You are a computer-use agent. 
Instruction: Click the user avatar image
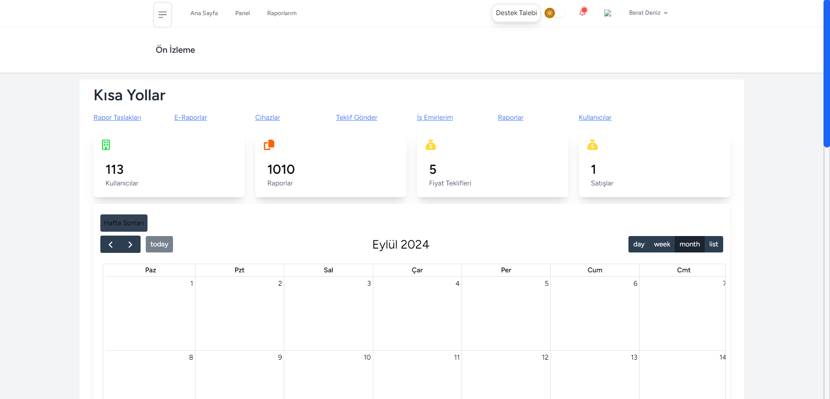(608, 13)
